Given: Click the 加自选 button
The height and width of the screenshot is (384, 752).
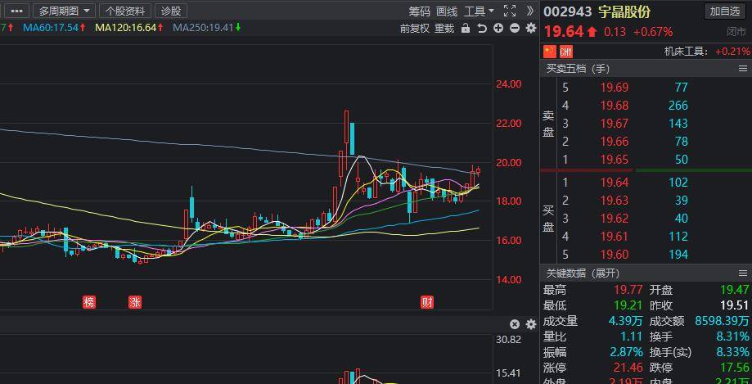Looking at the screenshot, I should coord(725,11).
